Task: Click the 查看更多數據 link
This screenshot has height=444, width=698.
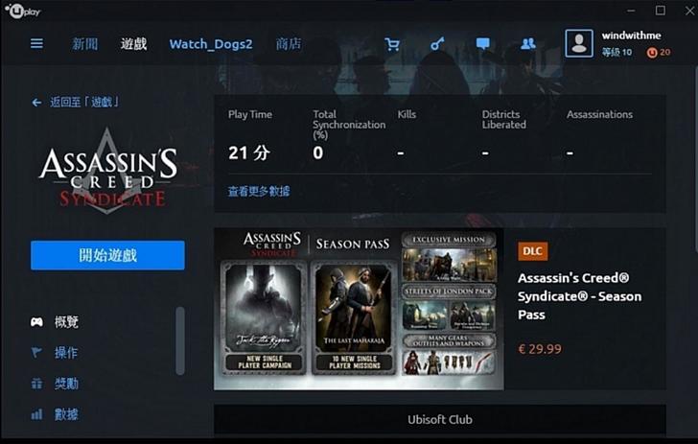Action: point(259,192)
